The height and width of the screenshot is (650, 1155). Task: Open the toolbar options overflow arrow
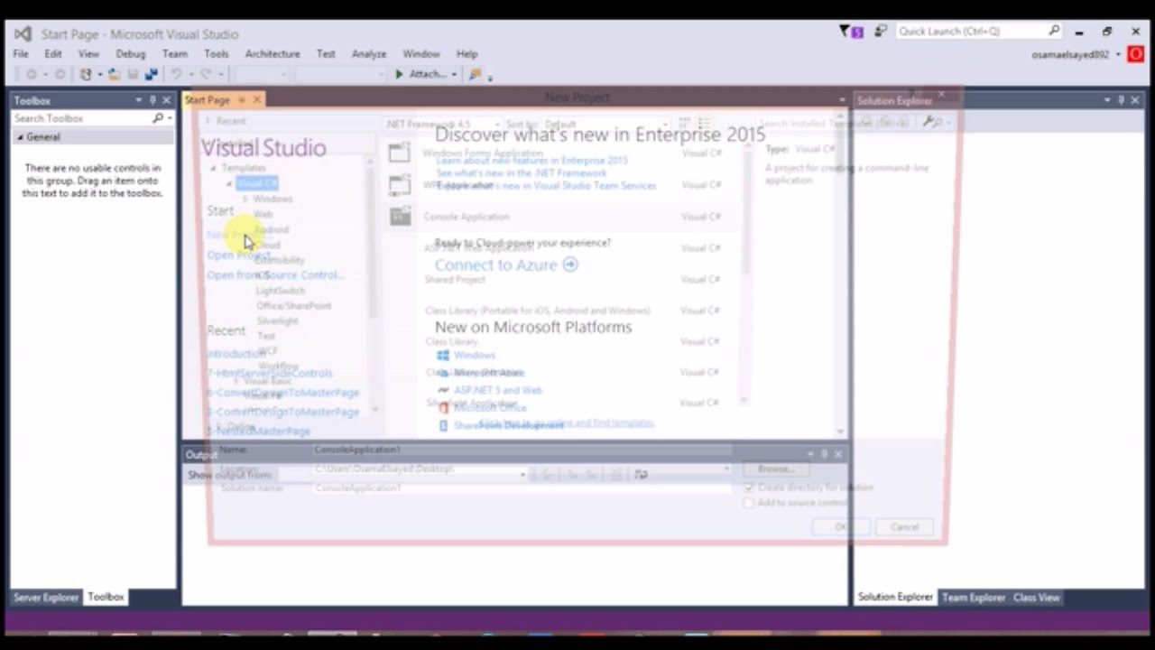tap(490, 77)
